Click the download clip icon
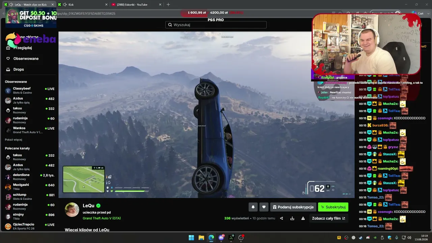This screenshot has width=432, height=243. (x=292, y=218)
